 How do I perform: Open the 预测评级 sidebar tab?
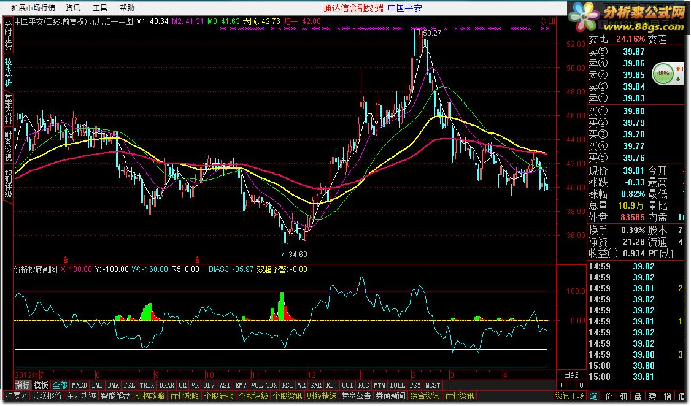coord(8,183)
